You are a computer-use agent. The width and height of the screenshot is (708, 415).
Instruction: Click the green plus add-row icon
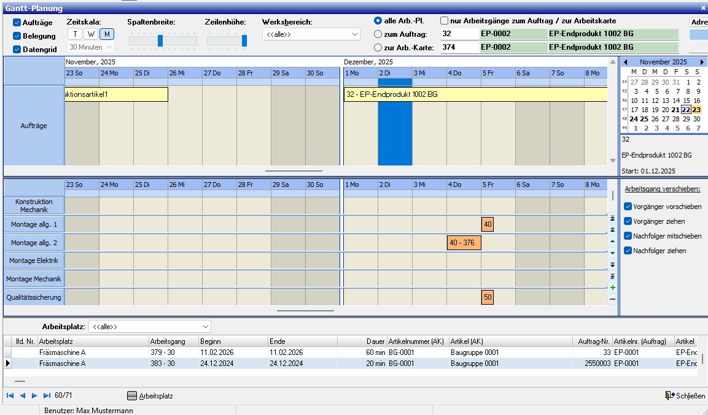[x=612, y=287]
